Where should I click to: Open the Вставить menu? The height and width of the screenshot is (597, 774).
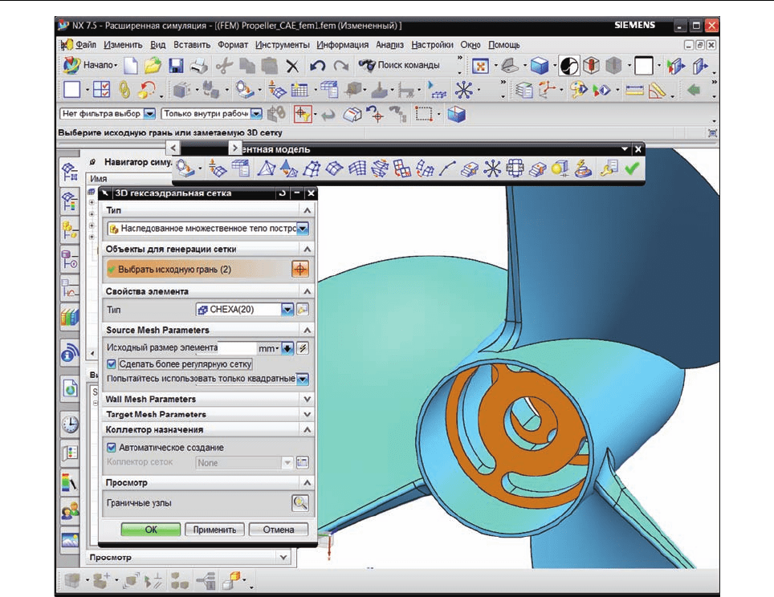192,45
